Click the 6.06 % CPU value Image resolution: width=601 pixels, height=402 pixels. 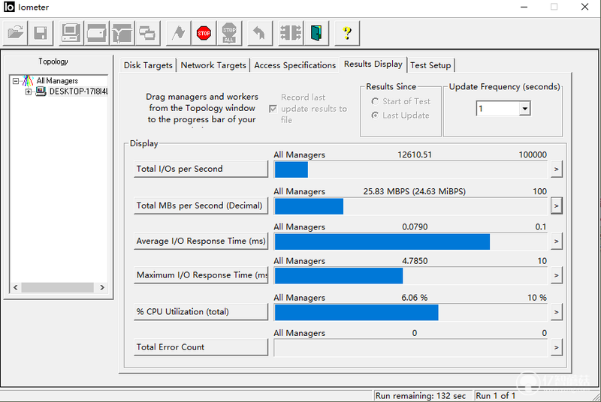[415, 298]
